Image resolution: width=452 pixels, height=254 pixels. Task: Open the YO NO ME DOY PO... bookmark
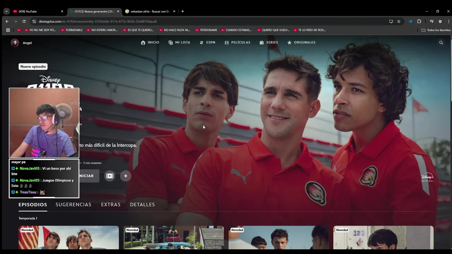[x=40, y=30]
